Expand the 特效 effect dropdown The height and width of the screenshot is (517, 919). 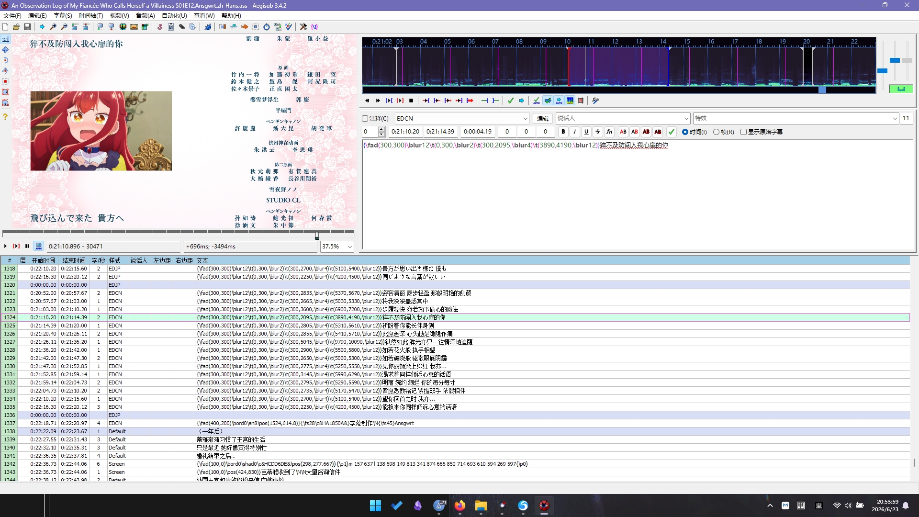(x=895, y=118)
